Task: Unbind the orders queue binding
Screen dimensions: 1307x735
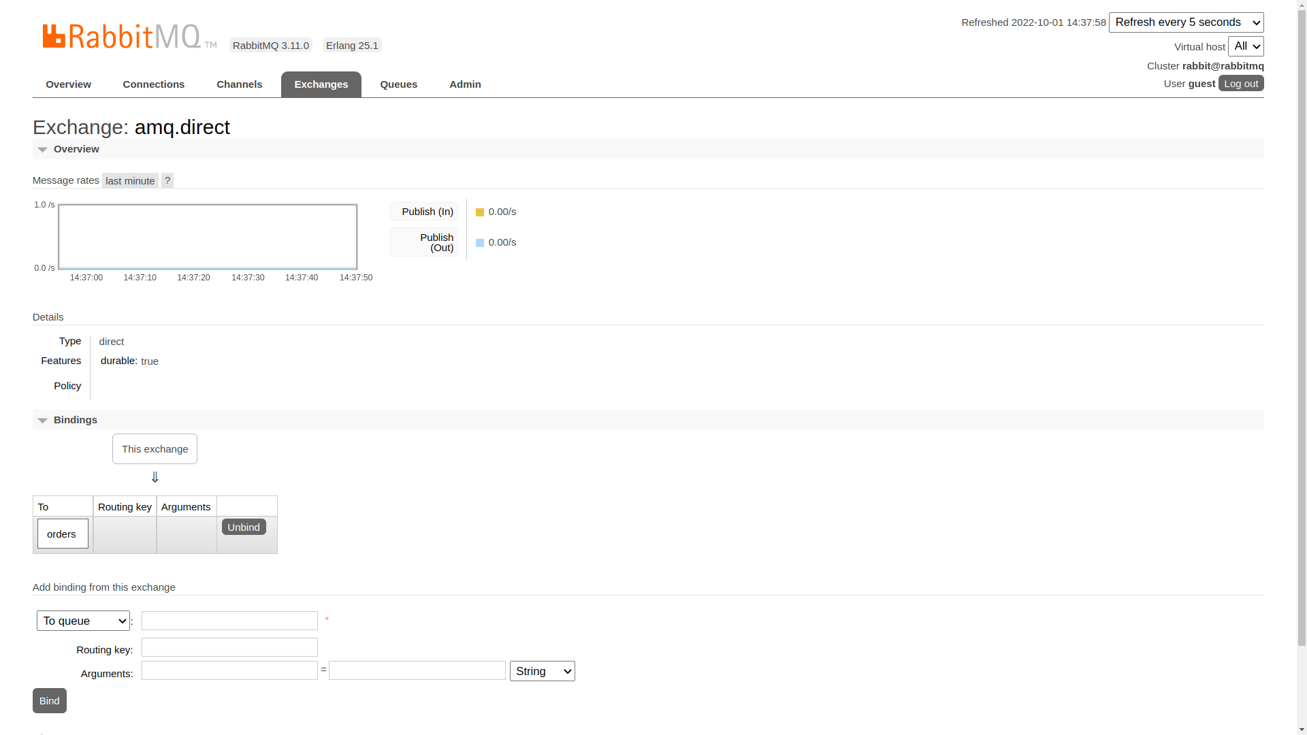Action: pos(244,527)
